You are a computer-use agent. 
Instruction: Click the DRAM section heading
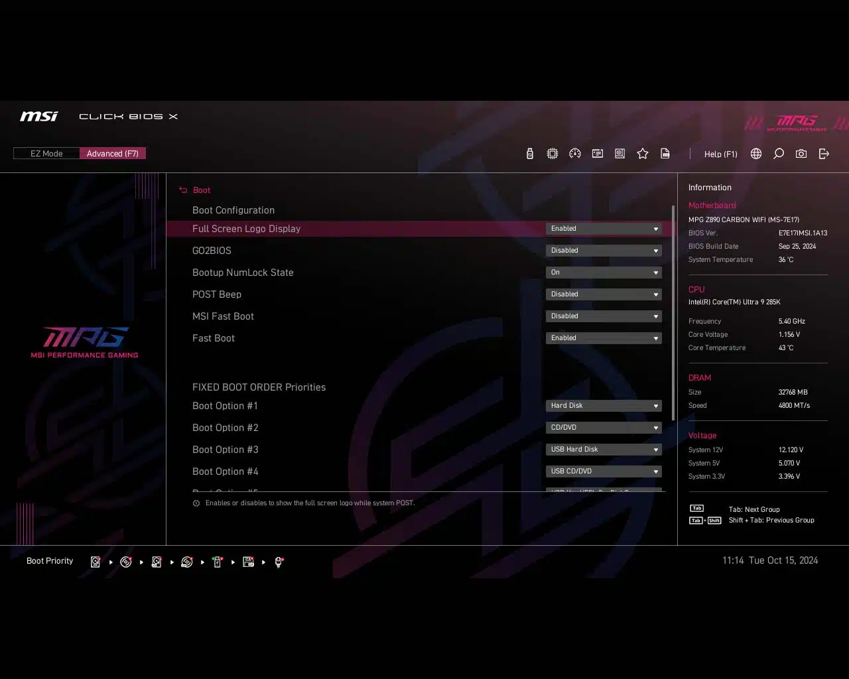click(700, 378)
